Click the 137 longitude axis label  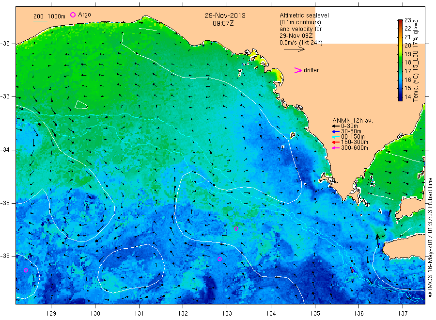pyautogui.click(x=403, y=313)
